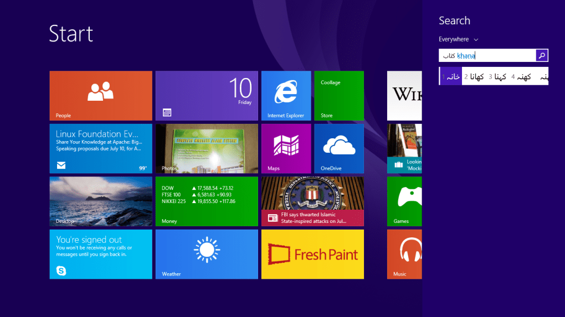Open the Money stock tile

pyautogui.click(x=207, y=201)
